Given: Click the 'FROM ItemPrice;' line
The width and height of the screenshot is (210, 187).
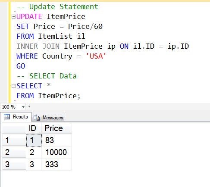Looking at the screenshot, I should click(48, 96).
